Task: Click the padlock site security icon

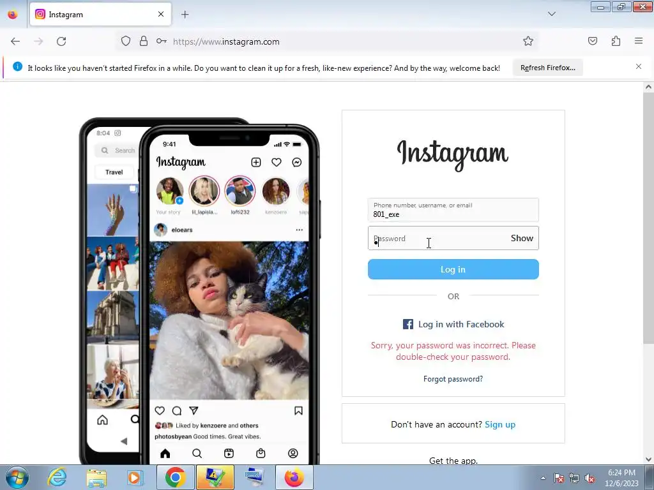Action: point(144,41)
